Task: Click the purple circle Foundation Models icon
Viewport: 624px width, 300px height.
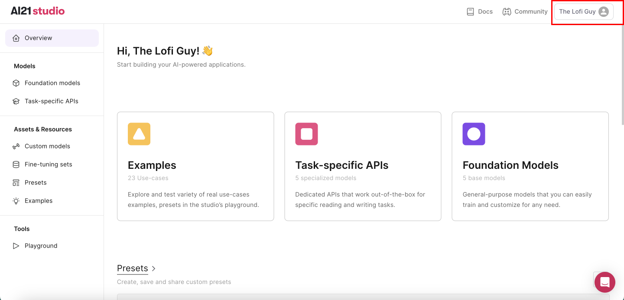Action: [474, 134]
